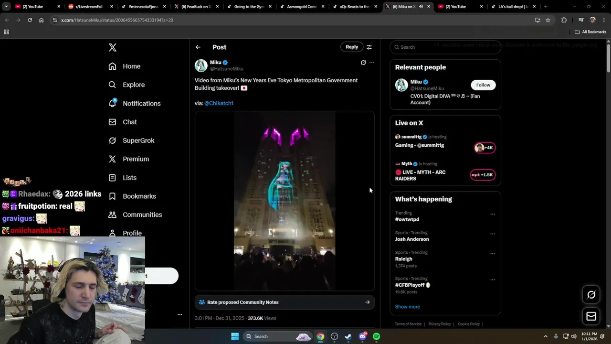The width and height of the screenshot is (611, 344).
Task: Open Bookmarks in the sidebar
Action: click(x=132, y=196)
